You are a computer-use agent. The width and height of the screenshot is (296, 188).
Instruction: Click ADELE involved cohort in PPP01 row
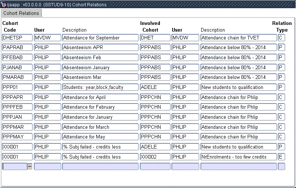point(155,87)
